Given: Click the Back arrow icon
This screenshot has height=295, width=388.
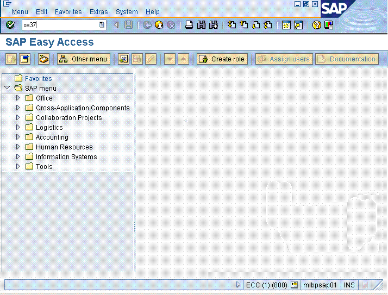Looking at the screenshot, I should (x=116, y=25).
